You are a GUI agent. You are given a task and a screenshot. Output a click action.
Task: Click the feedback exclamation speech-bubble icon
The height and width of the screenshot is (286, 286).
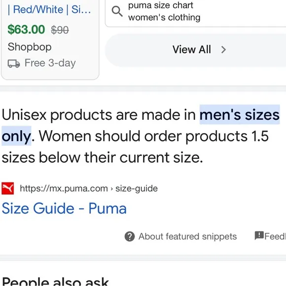(x=259, y=236)
